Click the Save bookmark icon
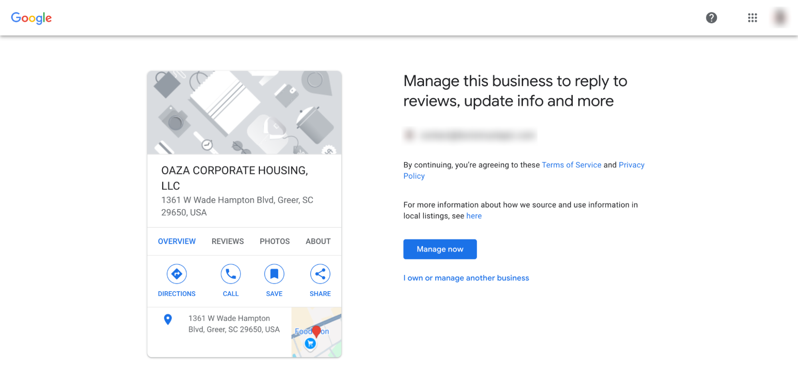The height and width of the screenshot is (387, 798). pyautogui.click(x=274, y=274)
